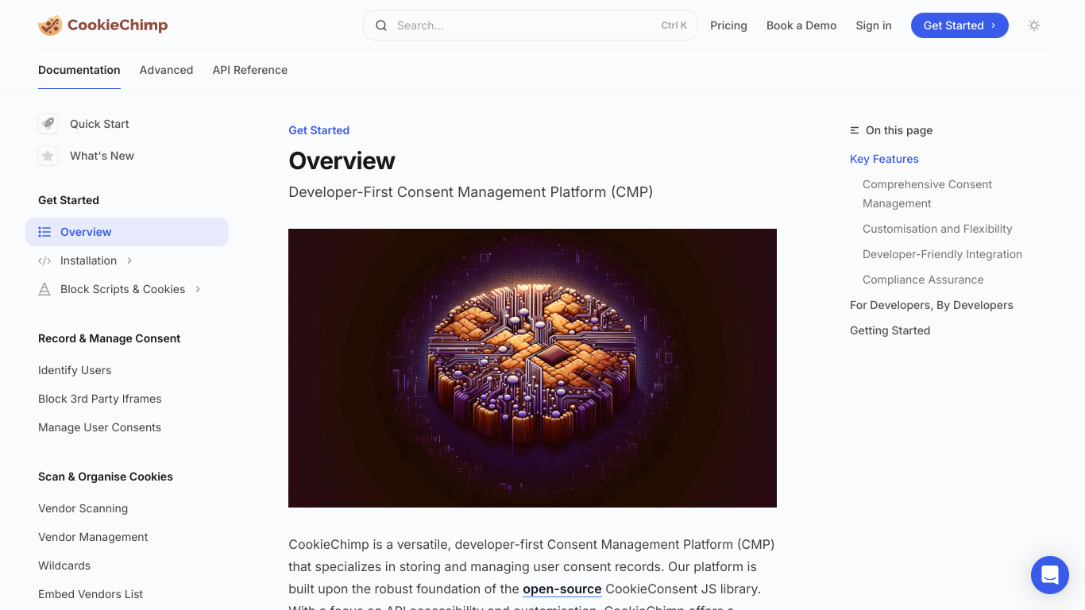Click the Overview page heading
Image resolution: width=1085 pixels, height=610 pixels.
[342, 160]
